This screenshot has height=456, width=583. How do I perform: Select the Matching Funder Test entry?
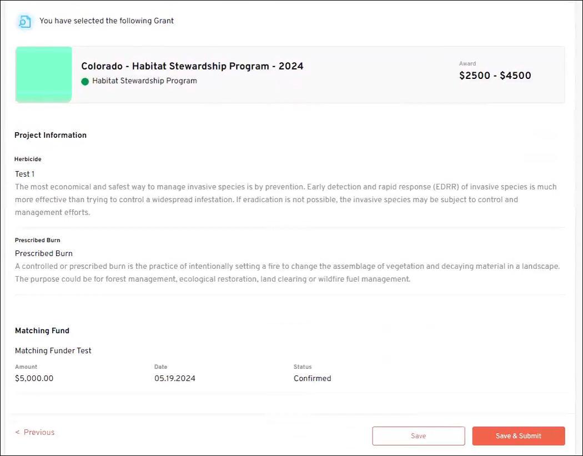53,350
